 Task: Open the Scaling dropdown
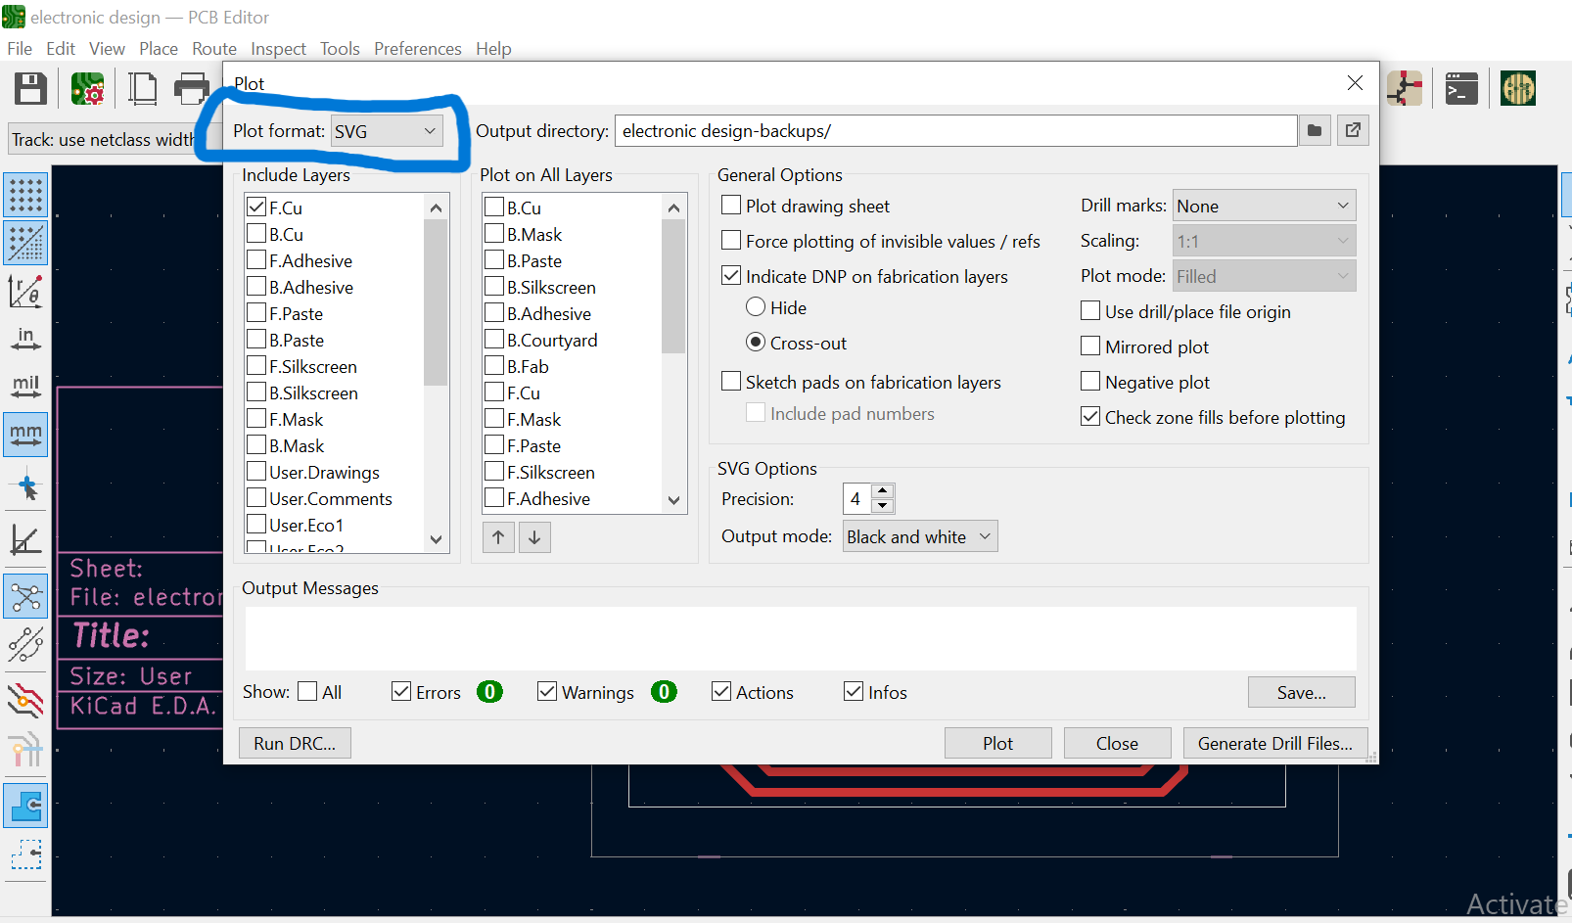[x=1264, y=241]
